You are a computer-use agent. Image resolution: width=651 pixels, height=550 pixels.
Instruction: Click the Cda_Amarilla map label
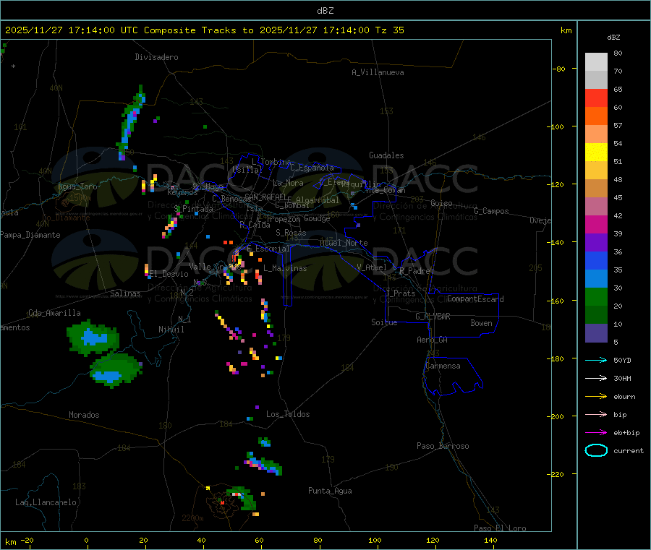(54, 313)
